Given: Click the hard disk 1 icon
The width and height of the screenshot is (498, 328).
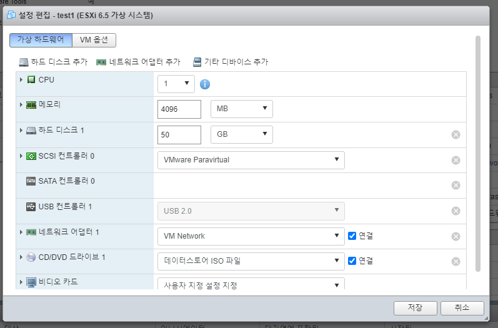Looking at the screenshot, I should (x=31, y=131).
